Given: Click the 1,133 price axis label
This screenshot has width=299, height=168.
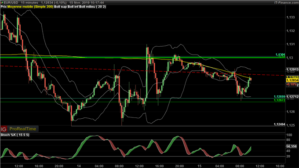Looking at the screenshot, I should [x=291, y=17].
